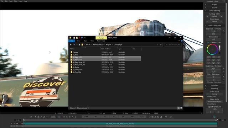
Task: Expand the Source section
Action: click(214, 7)
